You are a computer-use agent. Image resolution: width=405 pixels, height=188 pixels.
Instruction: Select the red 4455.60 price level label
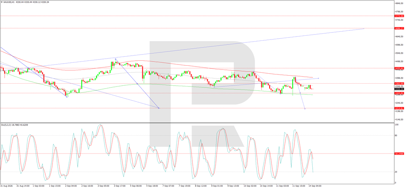click(x=399, y=68)
